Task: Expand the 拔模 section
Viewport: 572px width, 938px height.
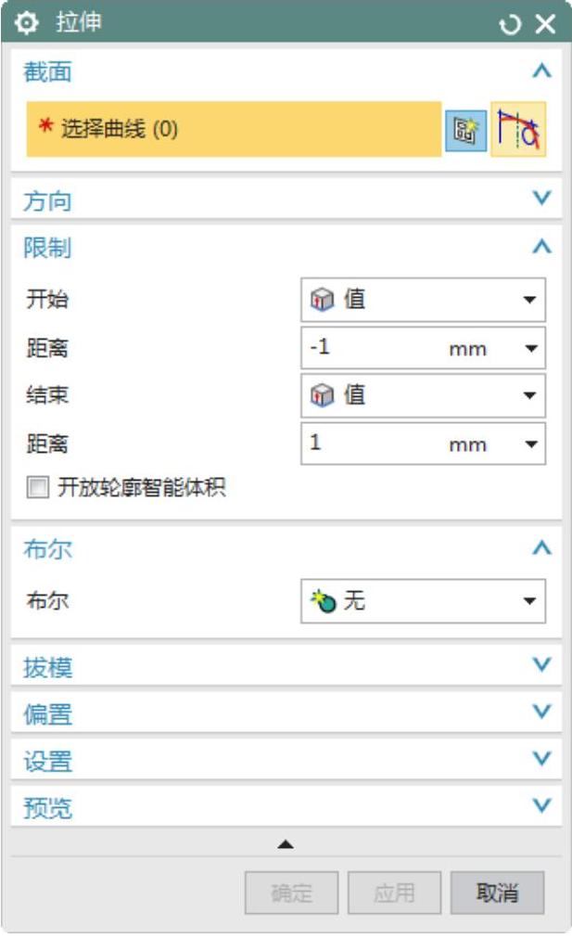Action: click(x=543, y=665)
